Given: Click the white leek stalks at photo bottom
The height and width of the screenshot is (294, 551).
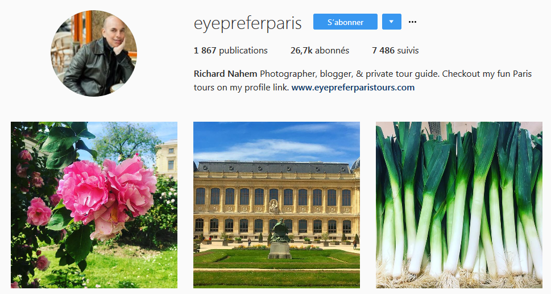Looking at the screenshot, I should tap(459, 246).
